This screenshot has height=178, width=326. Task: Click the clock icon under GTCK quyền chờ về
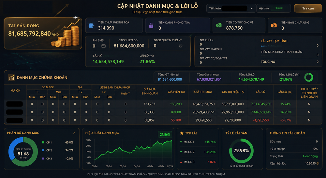(181, 46)
